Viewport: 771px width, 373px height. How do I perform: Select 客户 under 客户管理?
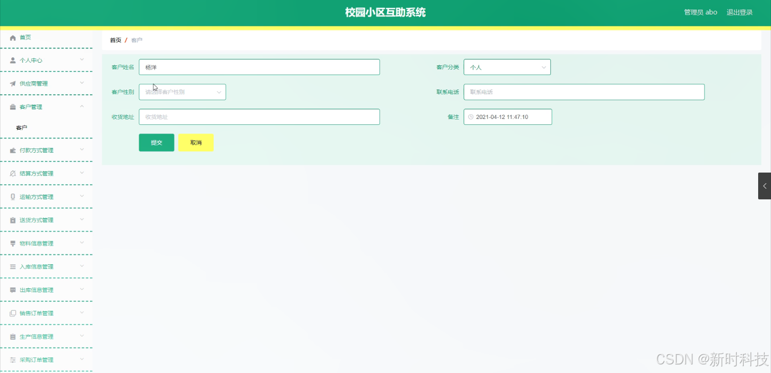(x=21, y=127)
